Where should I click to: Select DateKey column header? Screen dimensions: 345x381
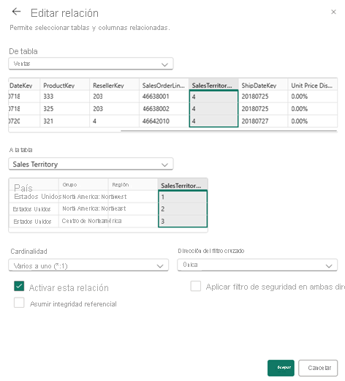coord(24,85)
